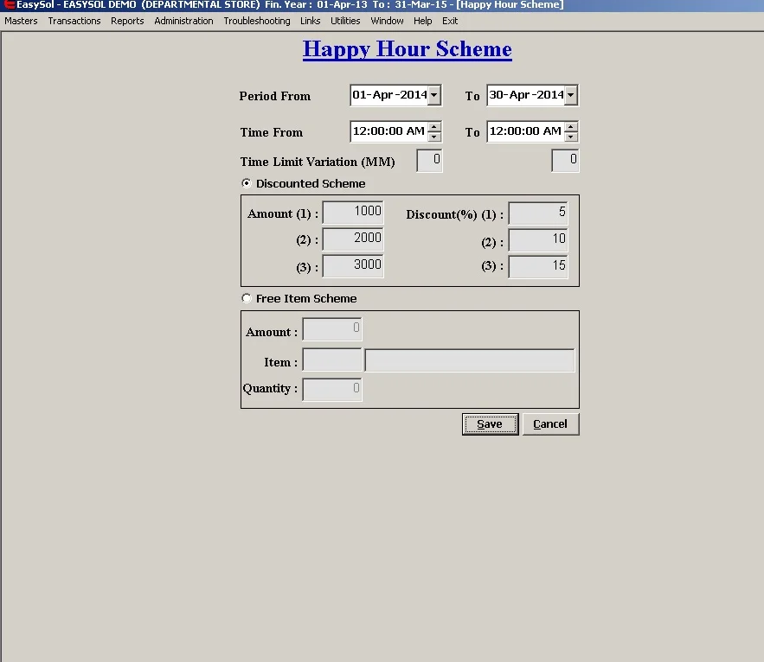This screenshot has height=662, width=764.
Task: Open the Utilities menu
Action: click(345, 21)
